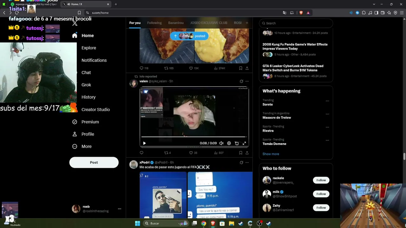The width and height of the screenshot is (406, 228).
Task: Reply to the food post with 118 replies
Action: 144,68
